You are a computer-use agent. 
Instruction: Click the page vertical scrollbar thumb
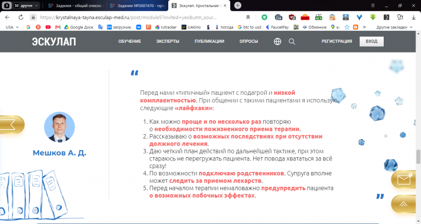(x=418, y=157)
